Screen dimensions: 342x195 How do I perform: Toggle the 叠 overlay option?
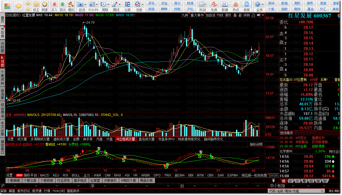(235, 15)
